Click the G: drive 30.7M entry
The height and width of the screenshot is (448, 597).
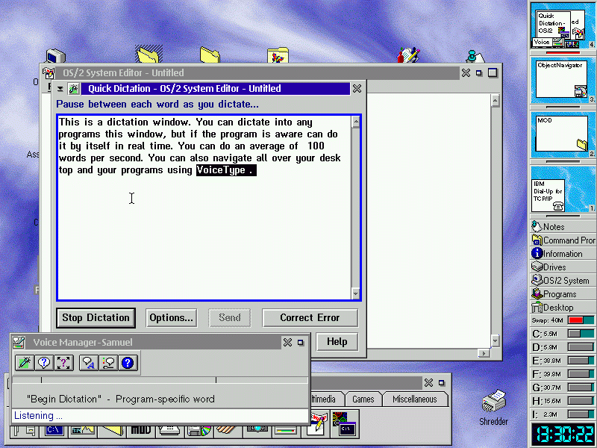(563, 388)
